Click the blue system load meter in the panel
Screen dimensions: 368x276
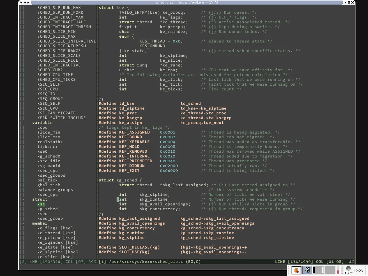(342, 270)
